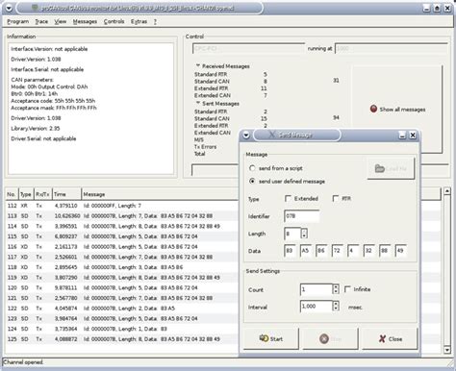Viewport: 456px width, 371px height.
Task: Select message row number 116
Action: pyautogui.click(x=122, y=247)
